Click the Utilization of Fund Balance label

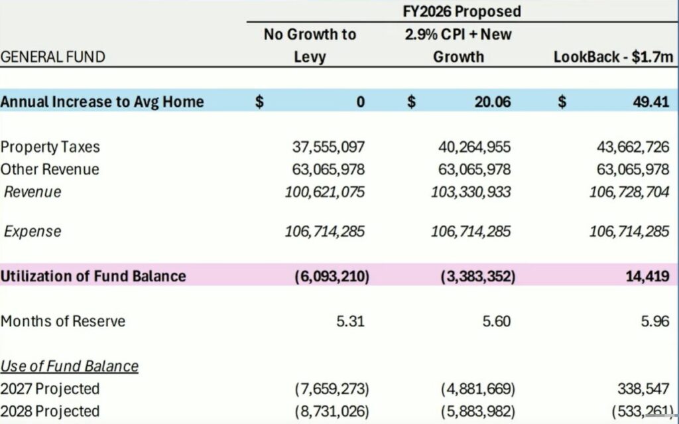coord(93,275)
